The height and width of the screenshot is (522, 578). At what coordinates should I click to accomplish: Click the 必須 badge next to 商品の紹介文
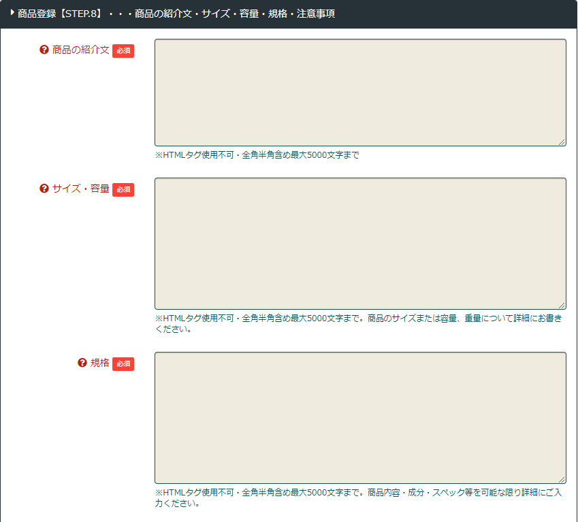123,51
